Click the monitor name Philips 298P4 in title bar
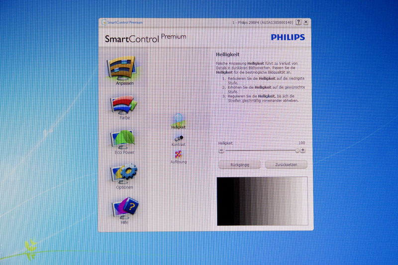Image resolution: width=398 pixels, height=265 pixels. click(x=263, y=22)
